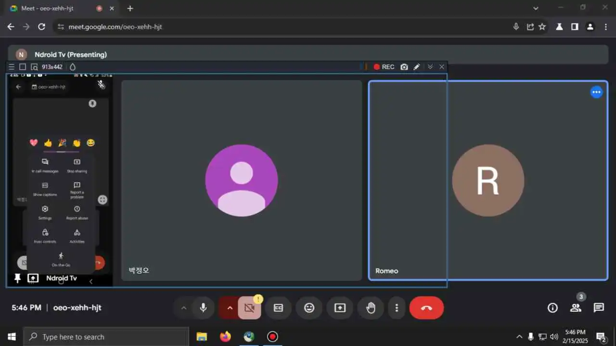Viewport: 616px width, 346px height.
Task: Click the recorder region select magnifier icon
Action: point(34,67)
